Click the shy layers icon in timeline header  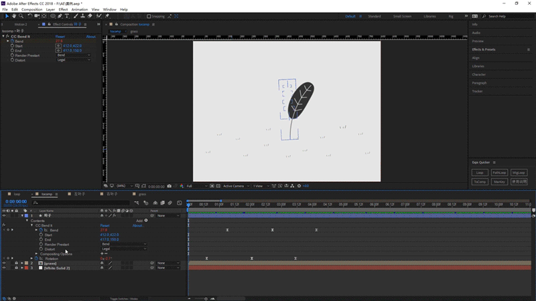[x=155, y=203]
